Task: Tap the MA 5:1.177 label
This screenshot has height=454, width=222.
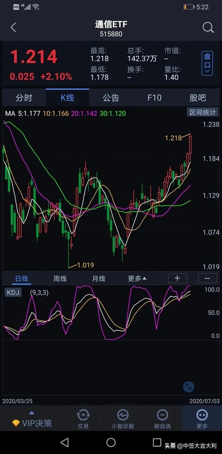Action: (23, 113)
